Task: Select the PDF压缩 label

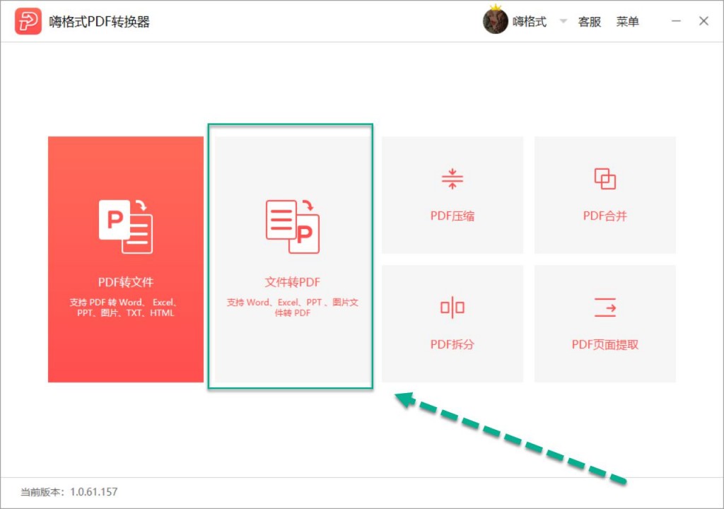Action: [452, 216]
